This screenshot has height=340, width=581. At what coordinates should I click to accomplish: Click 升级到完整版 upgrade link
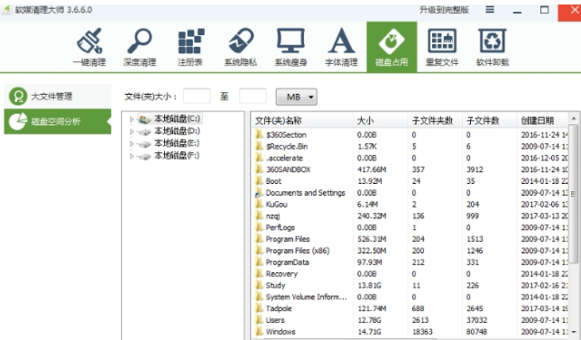(x=444, y=10)
